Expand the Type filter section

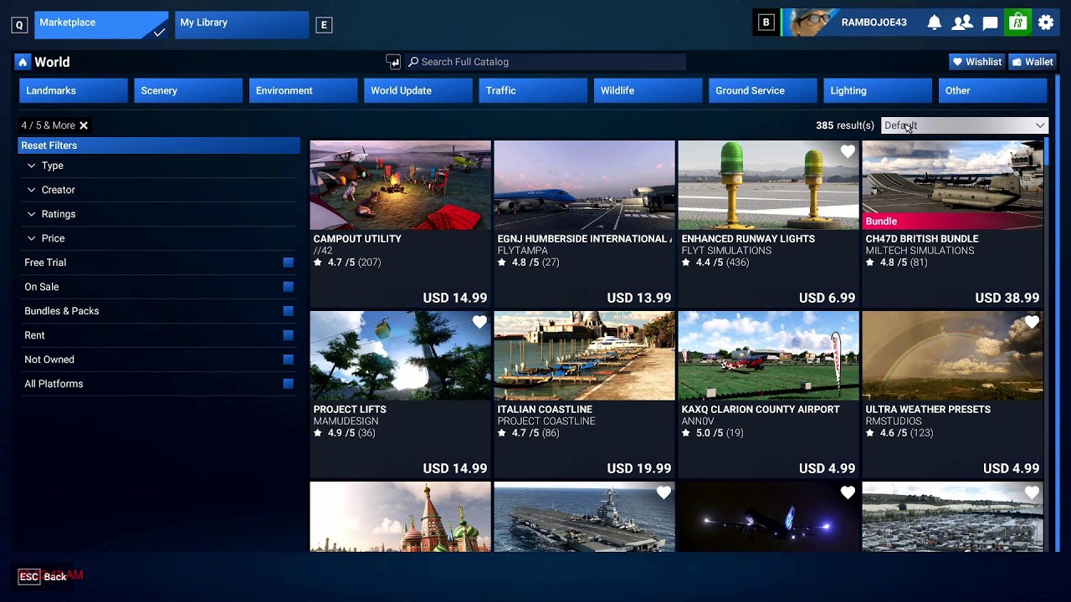tap(159, 166)
